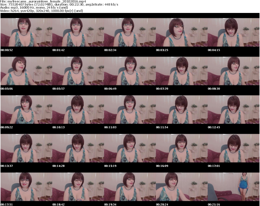Open the thumbnail frame at 00:16:09
260x206 pixels.
182,148
